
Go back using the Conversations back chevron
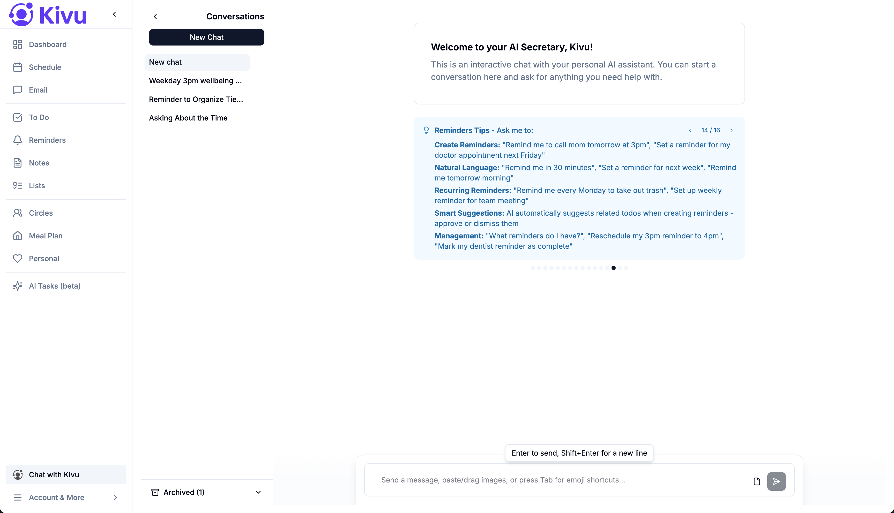coord(155,16)
